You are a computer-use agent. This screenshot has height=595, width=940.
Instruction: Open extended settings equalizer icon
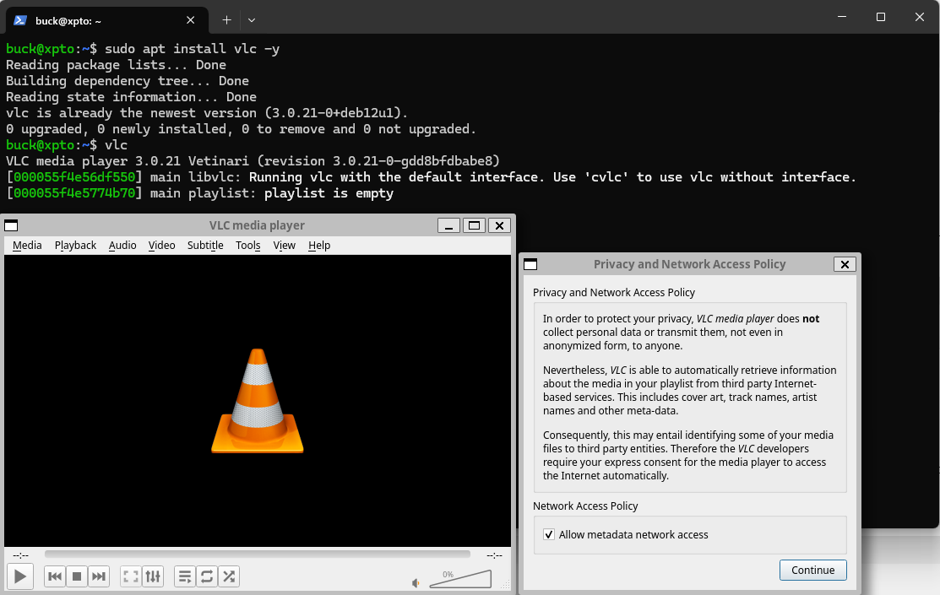click(x=153, y=576)
